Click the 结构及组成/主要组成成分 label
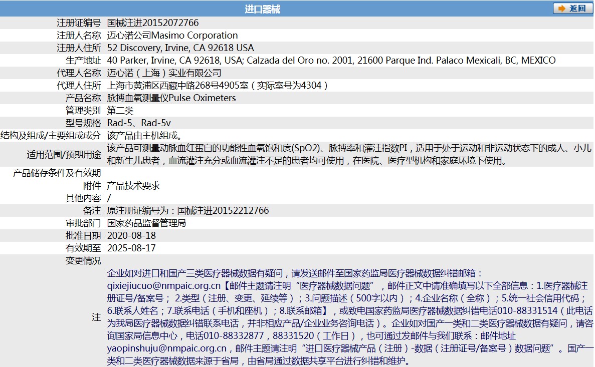The width and height of the screenshot is (595, 367). [51, 135]
